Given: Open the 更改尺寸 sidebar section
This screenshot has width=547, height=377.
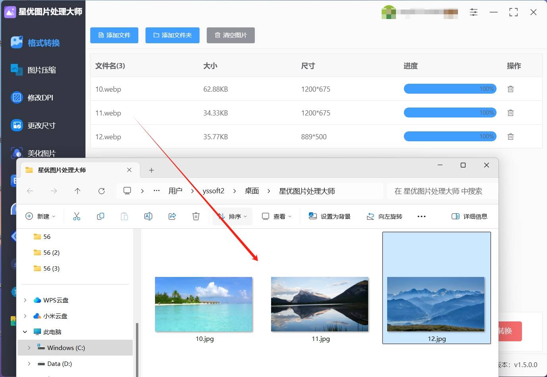Looking at the screenshot, I should coord(33,125).
